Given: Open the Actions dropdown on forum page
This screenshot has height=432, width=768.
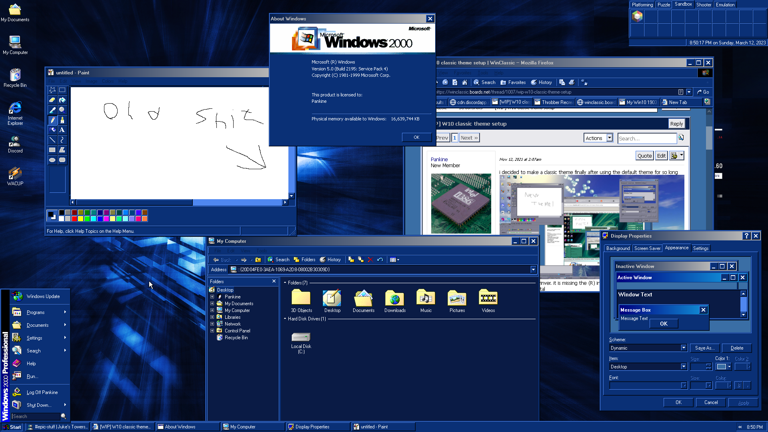Looking at the screenshot, I should [598, 138].
